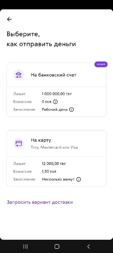
Task: Tap the back arrow at top
Action: 9,19
